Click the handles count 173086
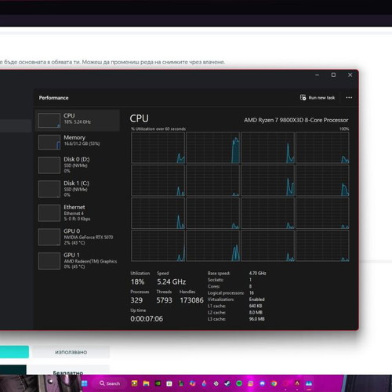The width and height of the screenshot is (392, 392). [191, 300]
